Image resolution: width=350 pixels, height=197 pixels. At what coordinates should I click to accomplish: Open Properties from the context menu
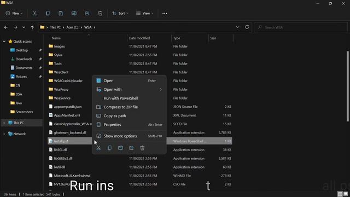(x=129, y=125)
